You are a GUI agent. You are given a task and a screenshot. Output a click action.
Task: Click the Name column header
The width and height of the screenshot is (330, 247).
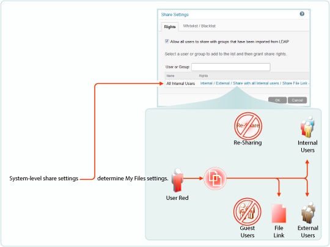point(170,76)
